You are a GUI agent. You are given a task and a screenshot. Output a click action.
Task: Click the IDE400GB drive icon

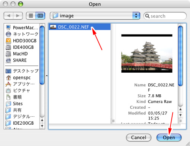click(8, 47)
